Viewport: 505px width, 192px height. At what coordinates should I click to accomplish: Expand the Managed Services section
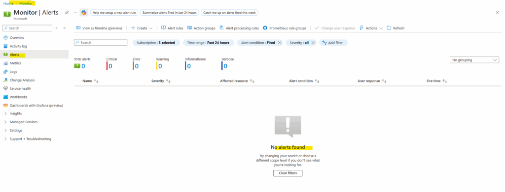(24, 122)
